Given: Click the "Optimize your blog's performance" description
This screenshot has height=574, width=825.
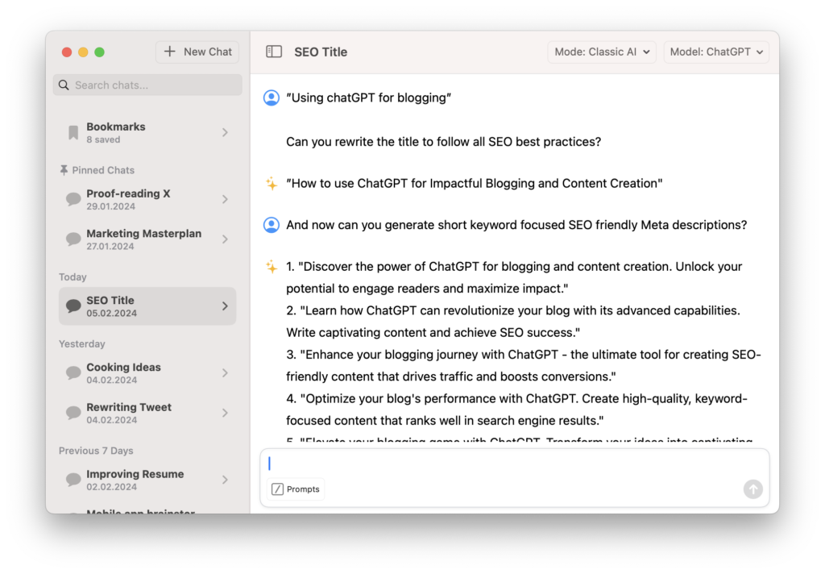Looking at the screenshot, I should (x=516, y=410).
